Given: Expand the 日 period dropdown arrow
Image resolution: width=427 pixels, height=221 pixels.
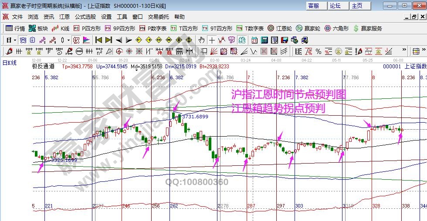Looking at the screenshot, I should 15,40.
